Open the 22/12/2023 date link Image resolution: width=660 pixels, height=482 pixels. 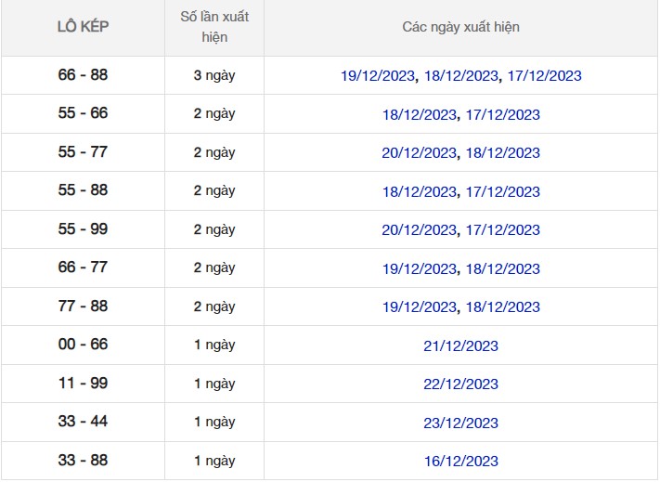click(460, 384)
